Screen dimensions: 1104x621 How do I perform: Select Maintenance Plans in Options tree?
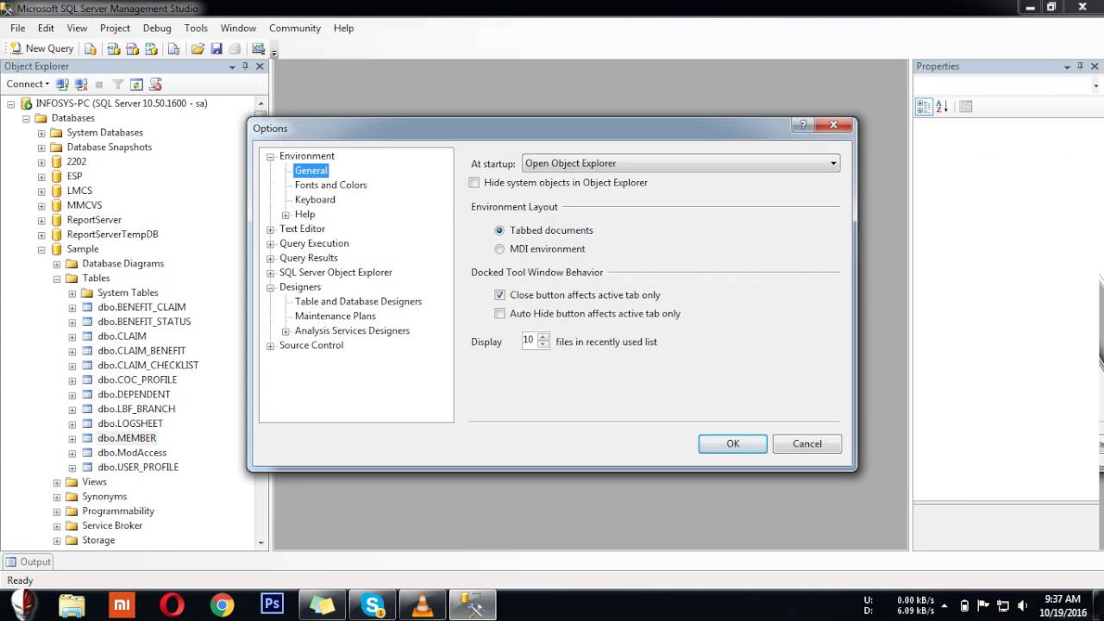(x=336, y=317)
